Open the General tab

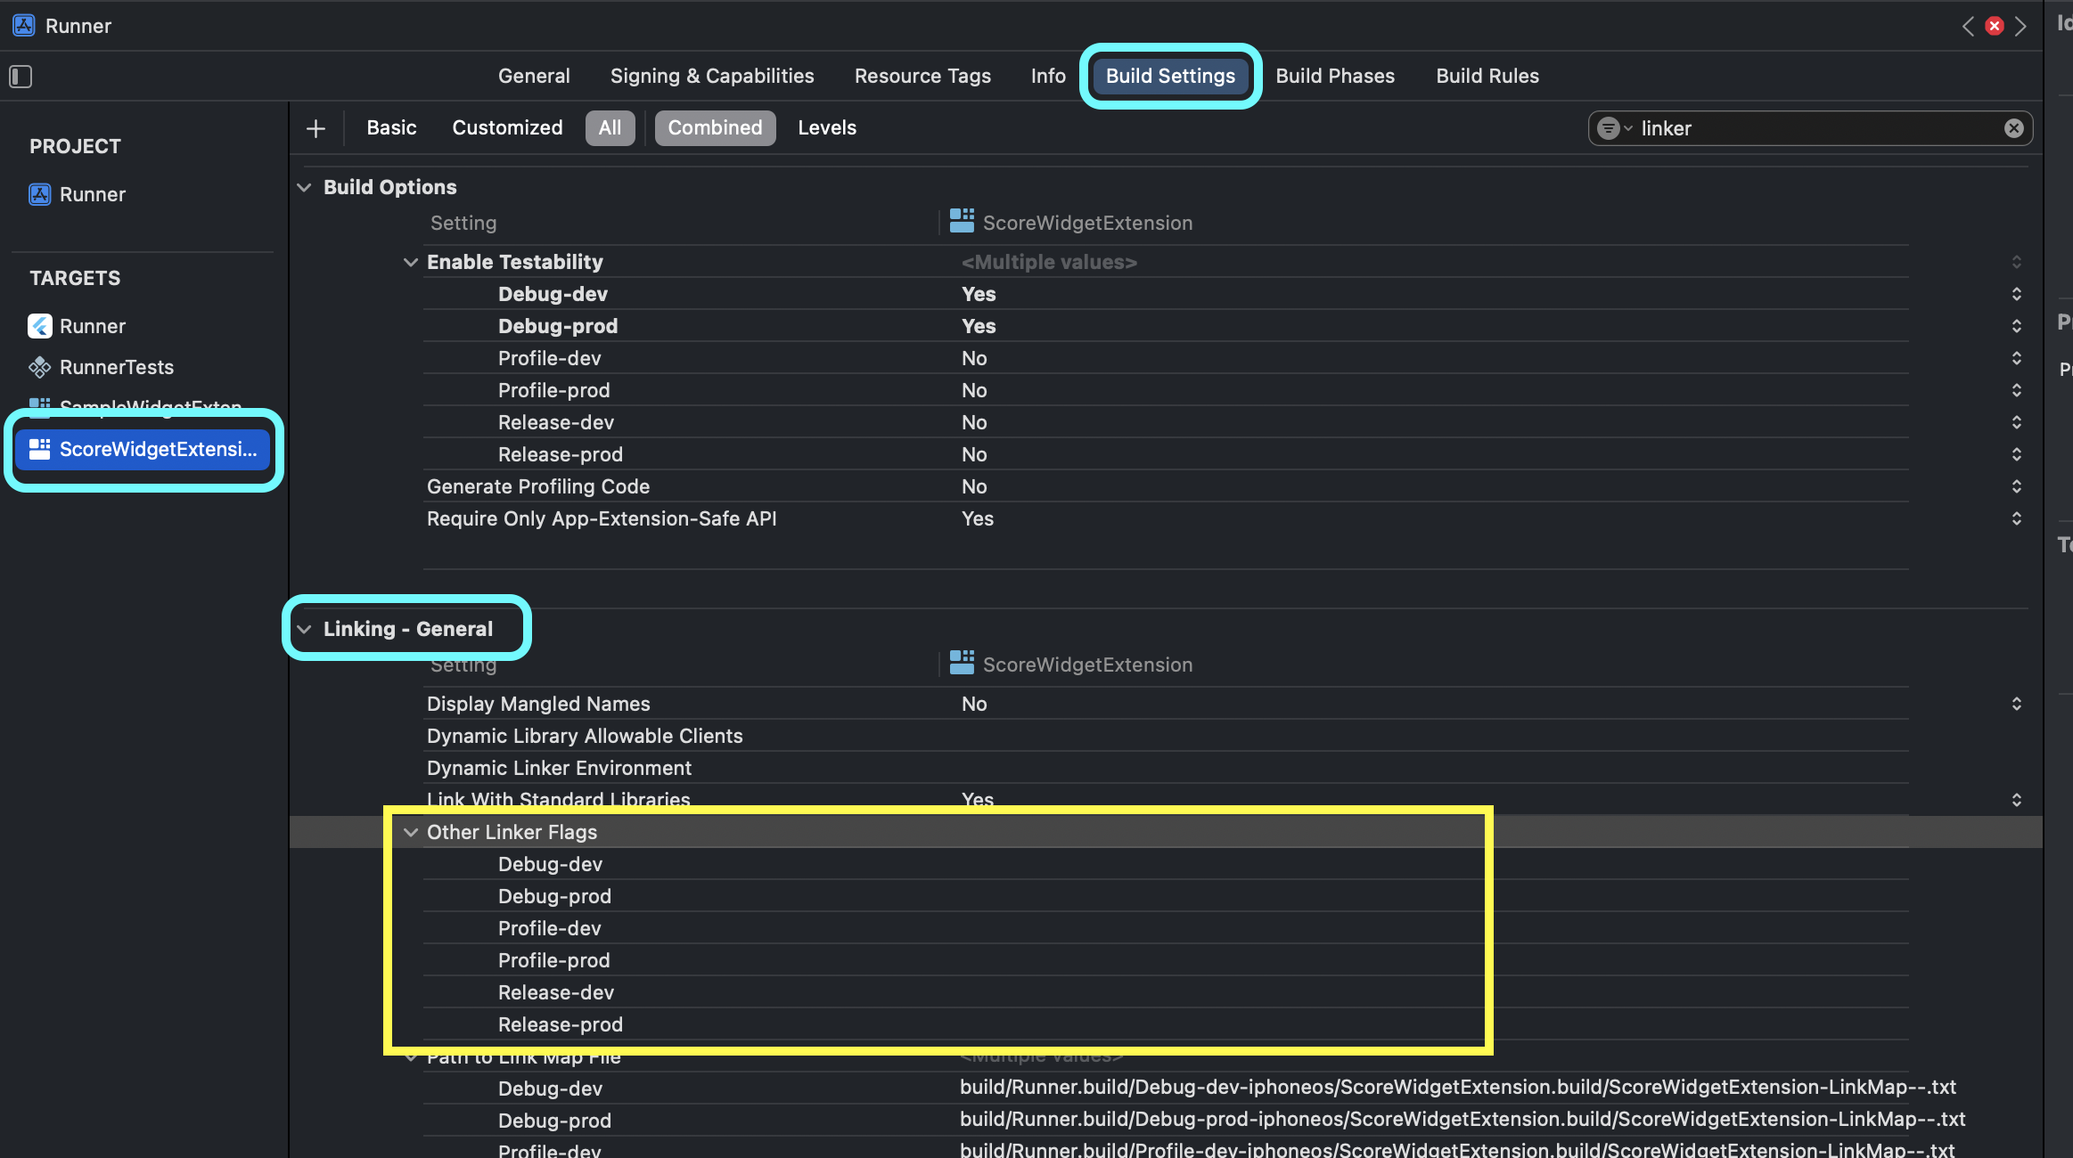(534, 76)
